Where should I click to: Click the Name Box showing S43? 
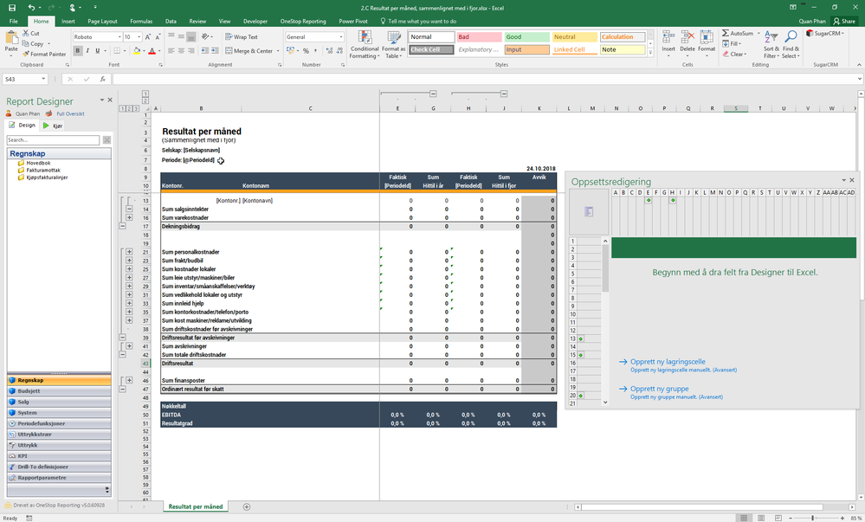(25, 79)
